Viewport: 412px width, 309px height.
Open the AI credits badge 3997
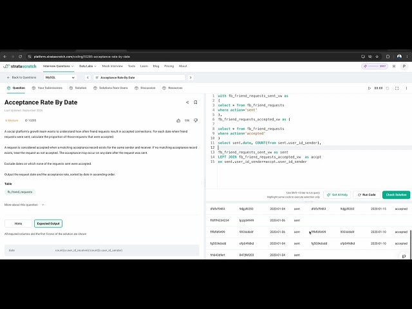click(x=375, y=66)
